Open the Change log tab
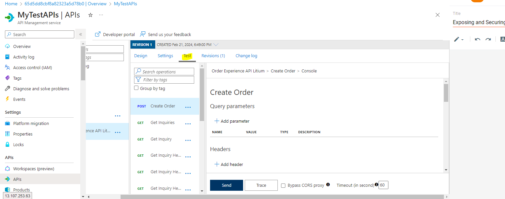505x199 pixels. [x=246, y=56]
